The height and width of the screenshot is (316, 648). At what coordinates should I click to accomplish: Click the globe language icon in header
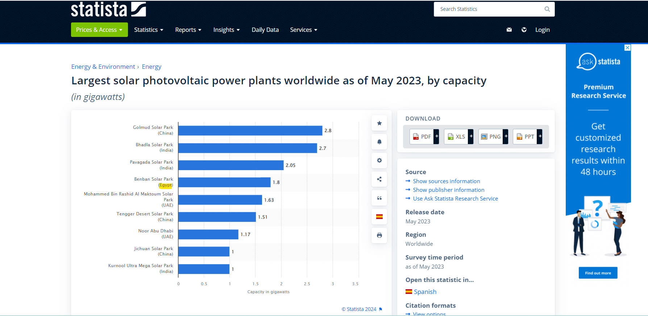[x=524, y=30]
